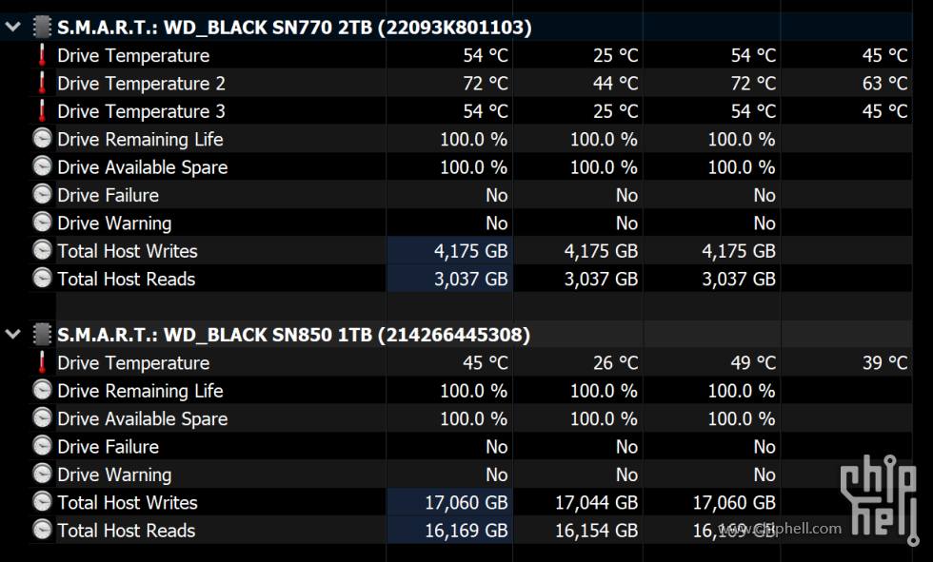
Task: Click the SN850 Drive Remaining Life clock icon
Action: tap(42, 390)
